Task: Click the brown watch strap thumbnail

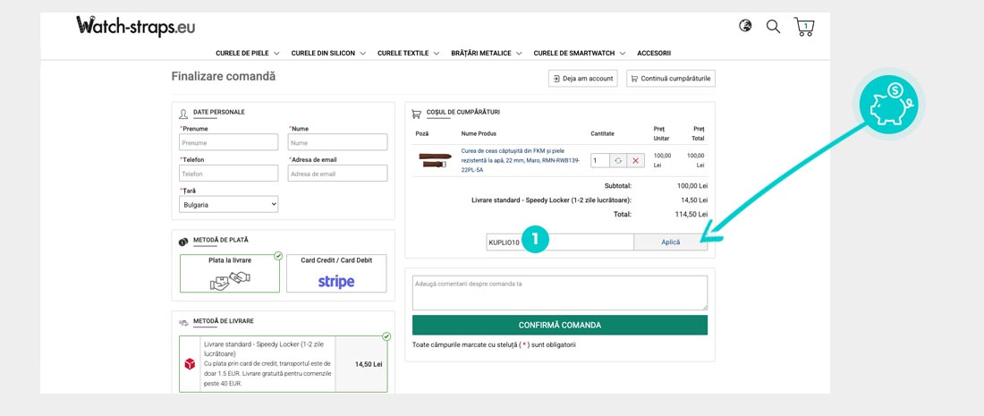Action: 435,160
